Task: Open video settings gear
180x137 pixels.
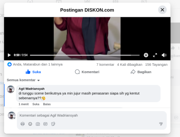Action: [146, 55]
